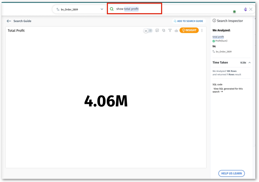Open the filter funnel icon
Screen dimensions: 259x182
point(170,31)
